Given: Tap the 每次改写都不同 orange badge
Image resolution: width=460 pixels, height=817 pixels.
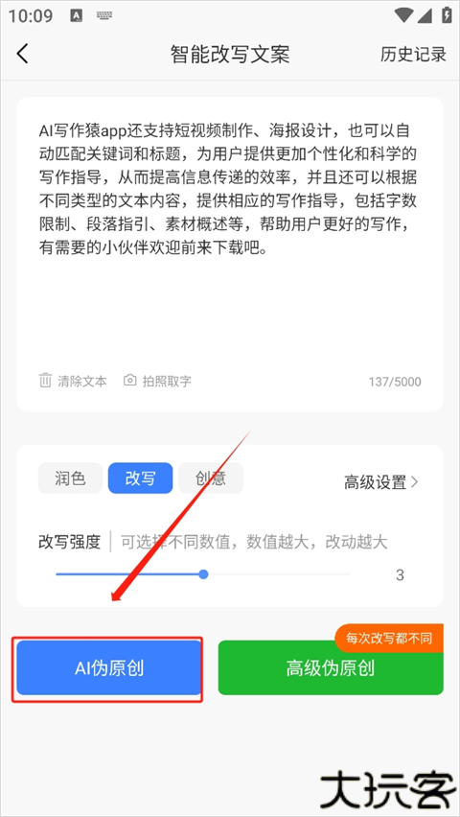Looking at the screenshot, I should click(389, 639).
